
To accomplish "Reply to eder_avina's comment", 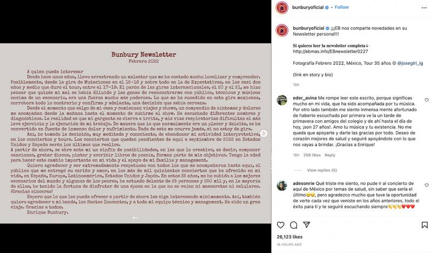I will tap(329, 155).
